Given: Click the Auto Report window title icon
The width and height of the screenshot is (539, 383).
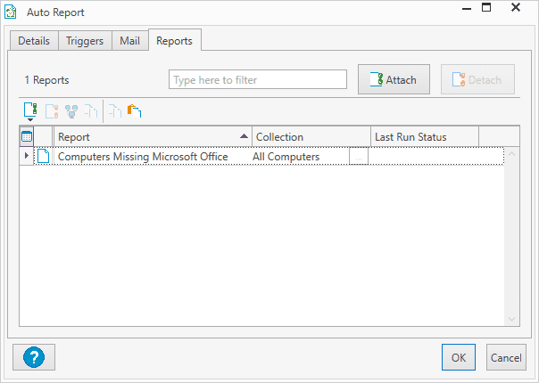Looking at the screenshot, I should (11, 12).
